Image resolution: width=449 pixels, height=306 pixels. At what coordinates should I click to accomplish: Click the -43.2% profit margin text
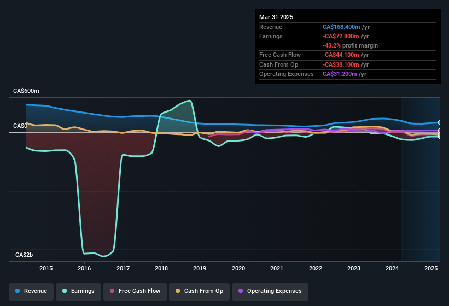350,45
